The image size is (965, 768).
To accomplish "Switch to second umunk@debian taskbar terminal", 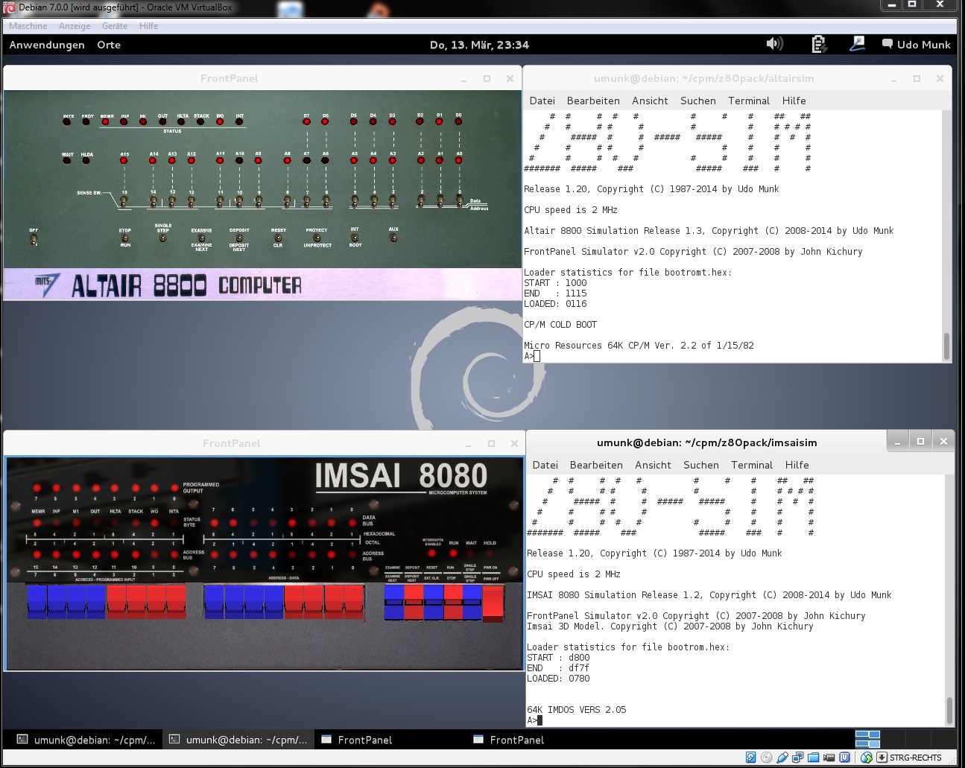I will 237,740.
